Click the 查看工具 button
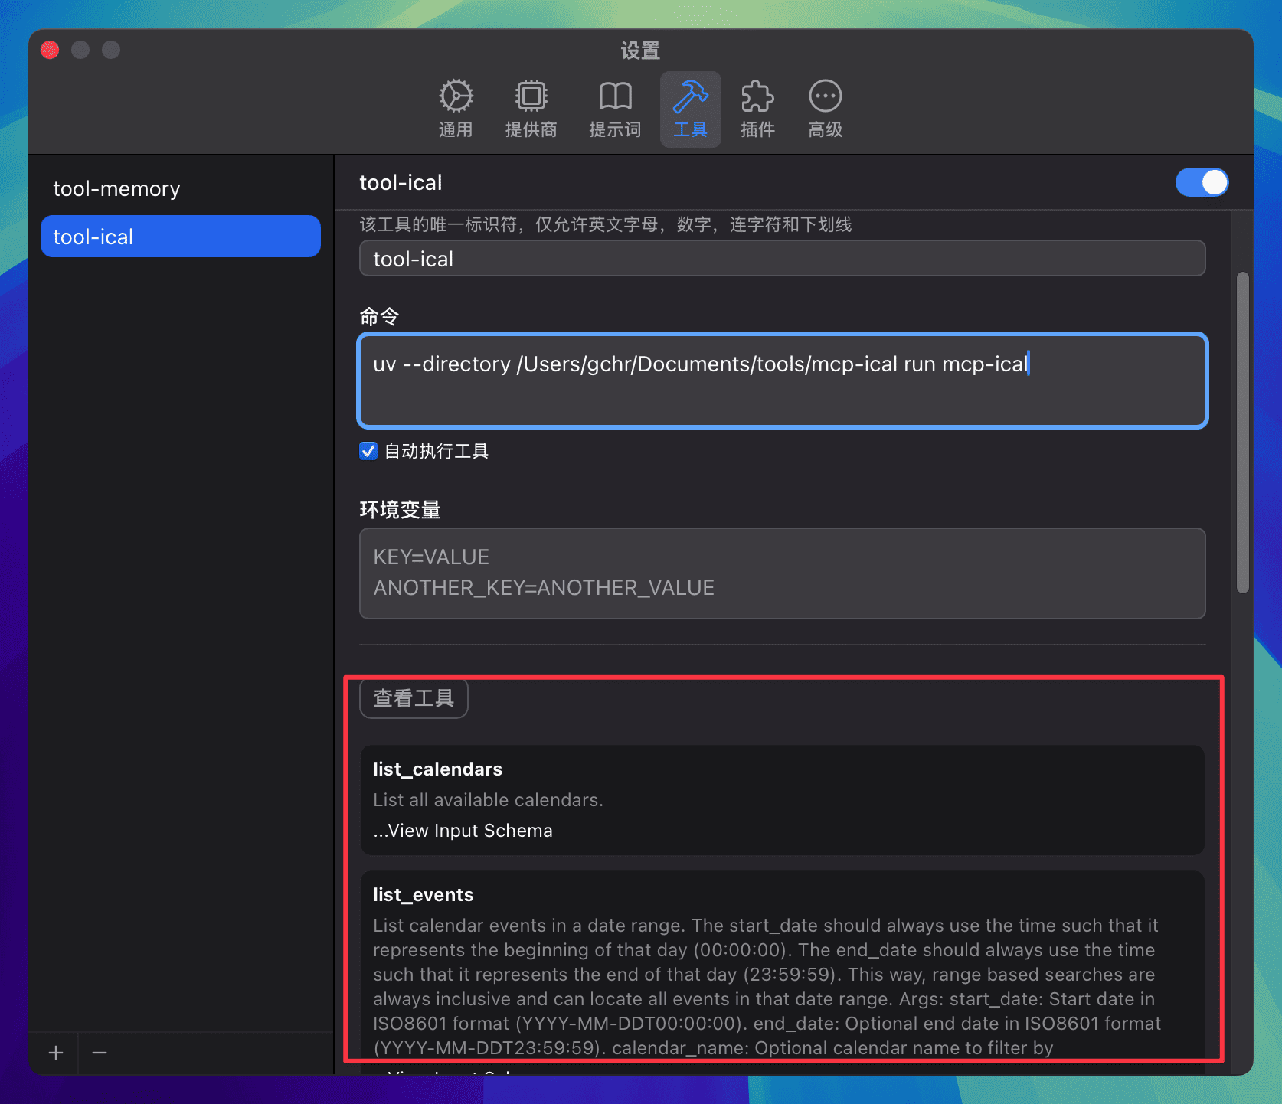Screen dimensions: 1282x1104 [x=414, y=698]
